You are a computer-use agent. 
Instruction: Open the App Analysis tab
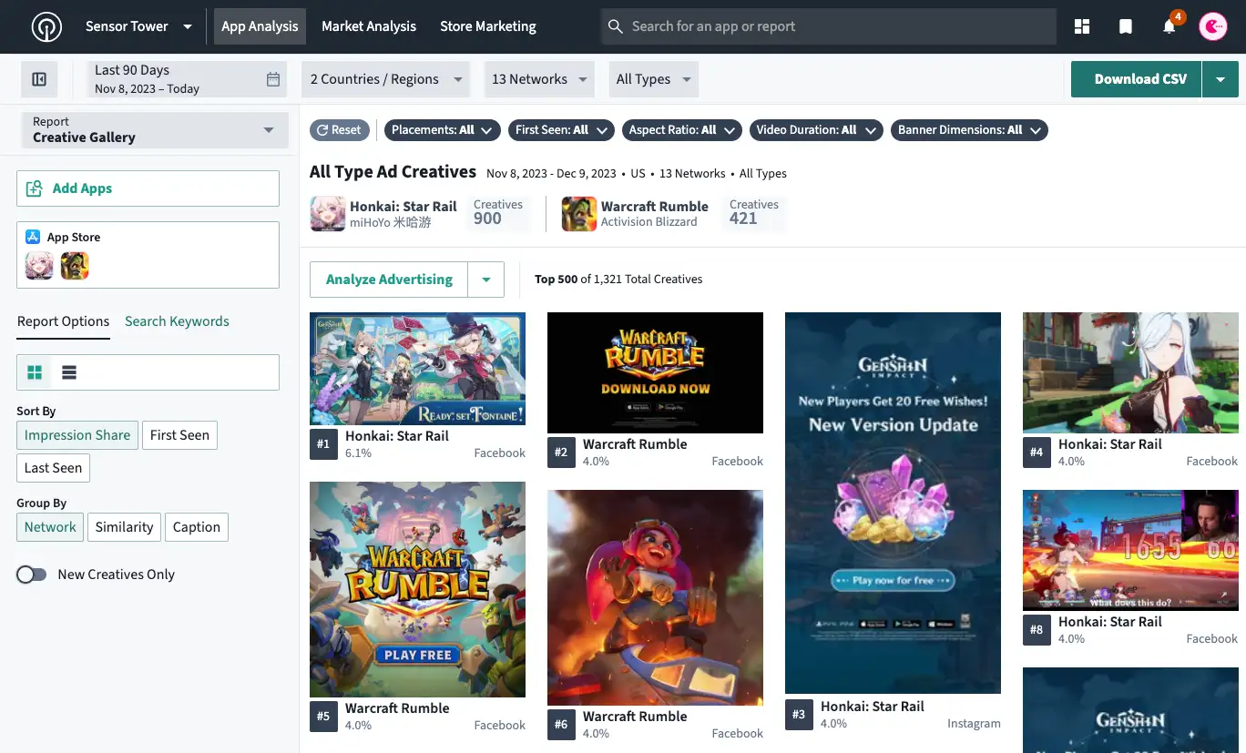[x=260, y=26]
